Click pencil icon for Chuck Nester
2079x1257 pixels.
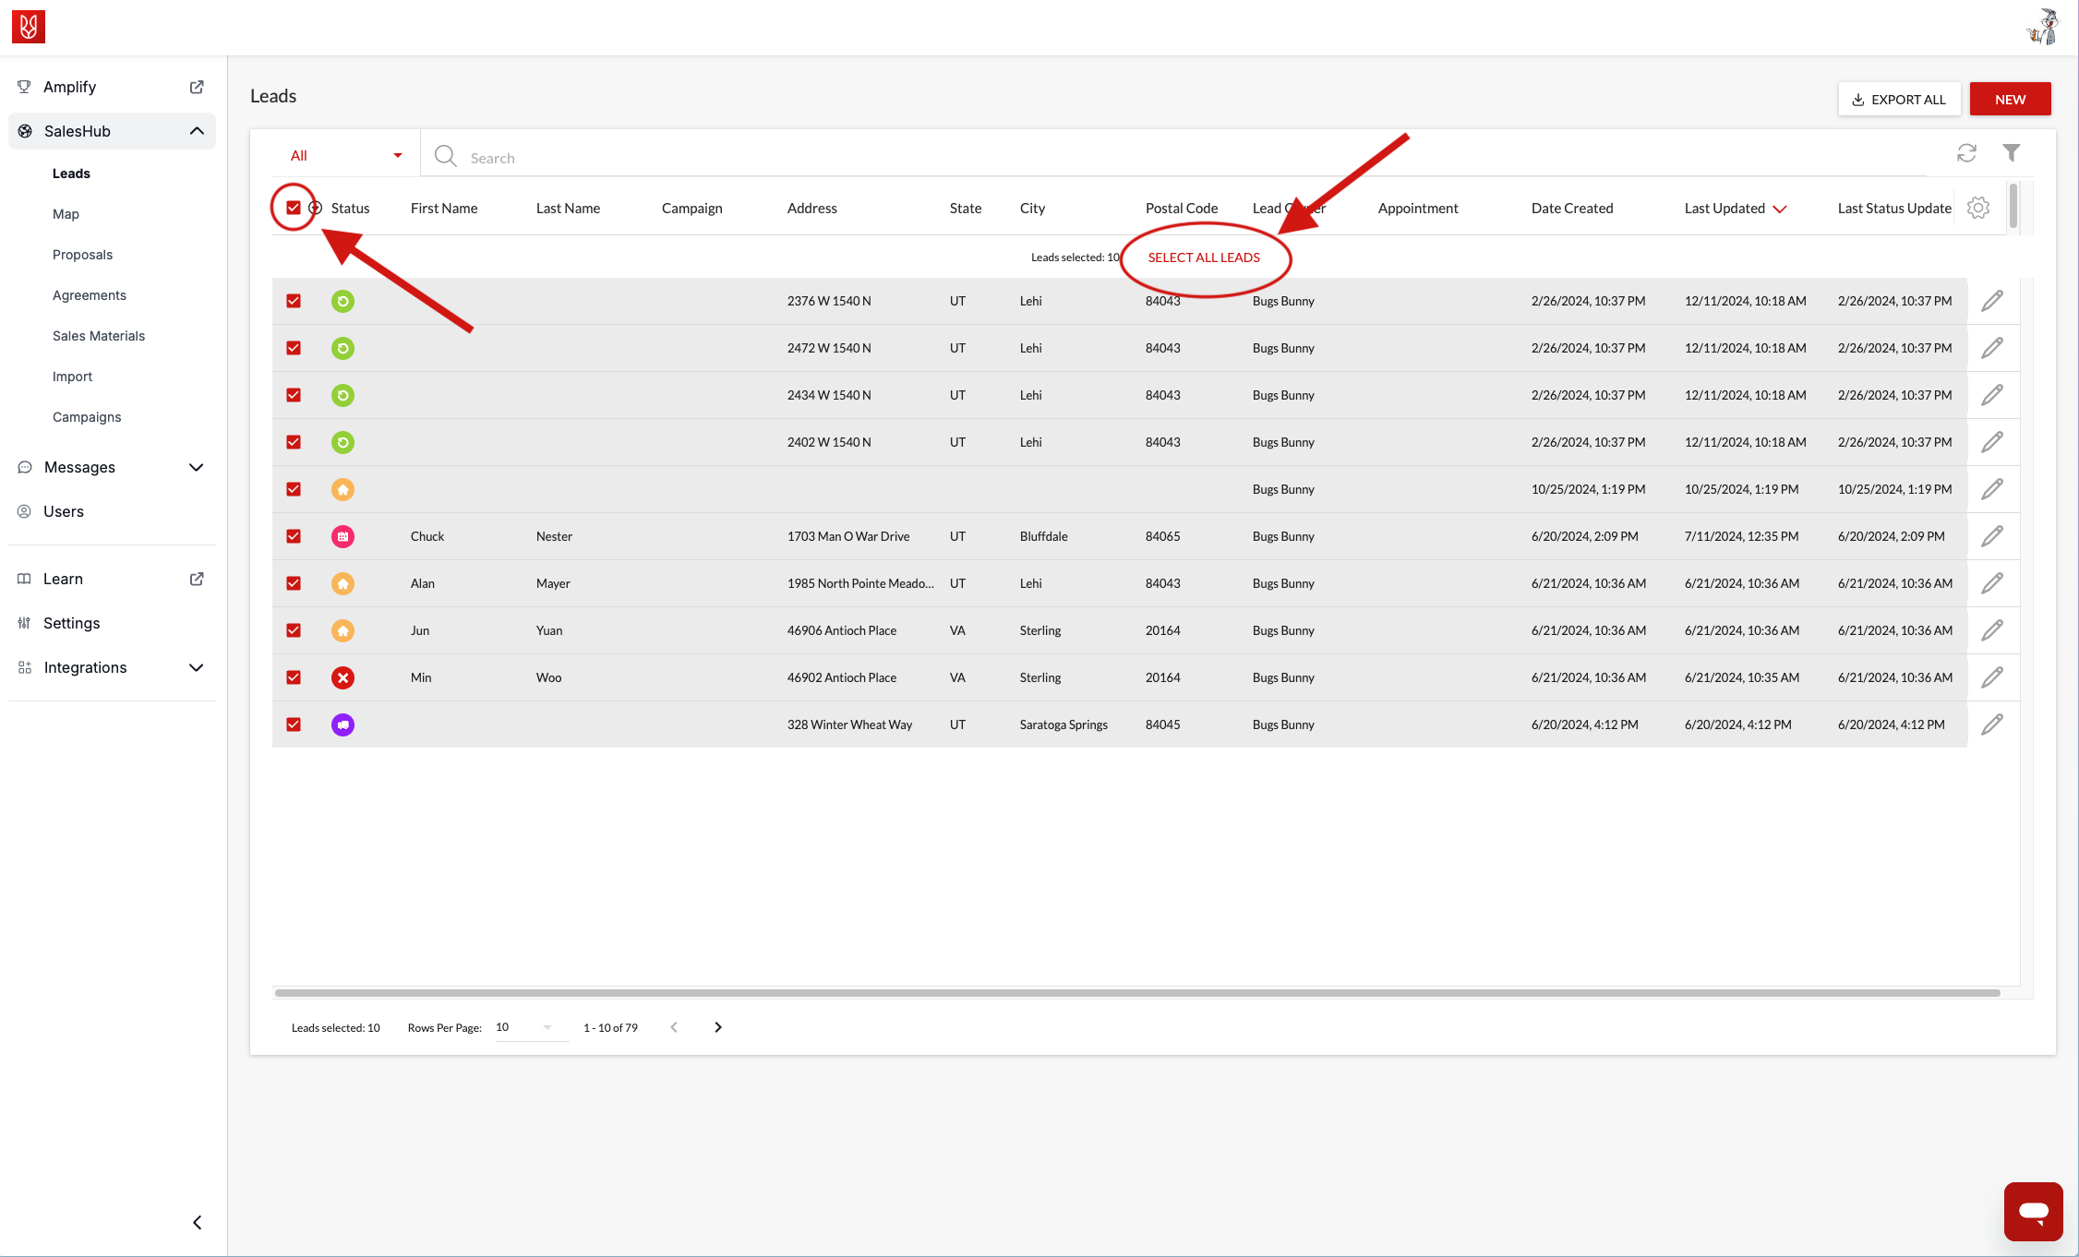(x=1992, y=536)
